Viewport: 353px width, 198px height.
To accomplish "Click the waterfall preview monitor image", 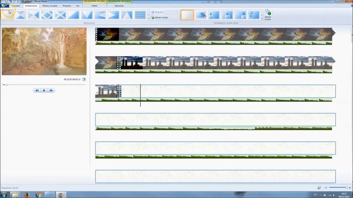I will (x=44, y=51).
